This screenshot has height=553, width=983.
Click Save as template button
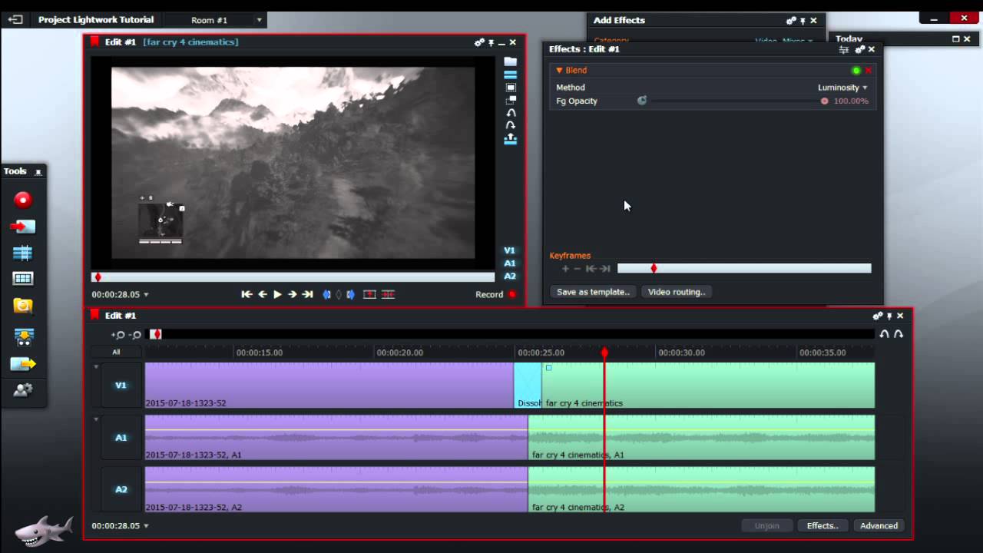(x=593, y=292)
